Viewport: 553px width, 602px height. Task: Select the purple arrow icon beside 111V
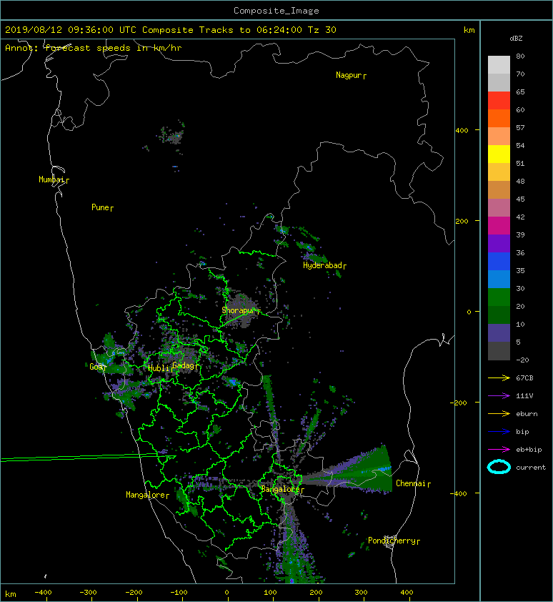tap(499, 395)
